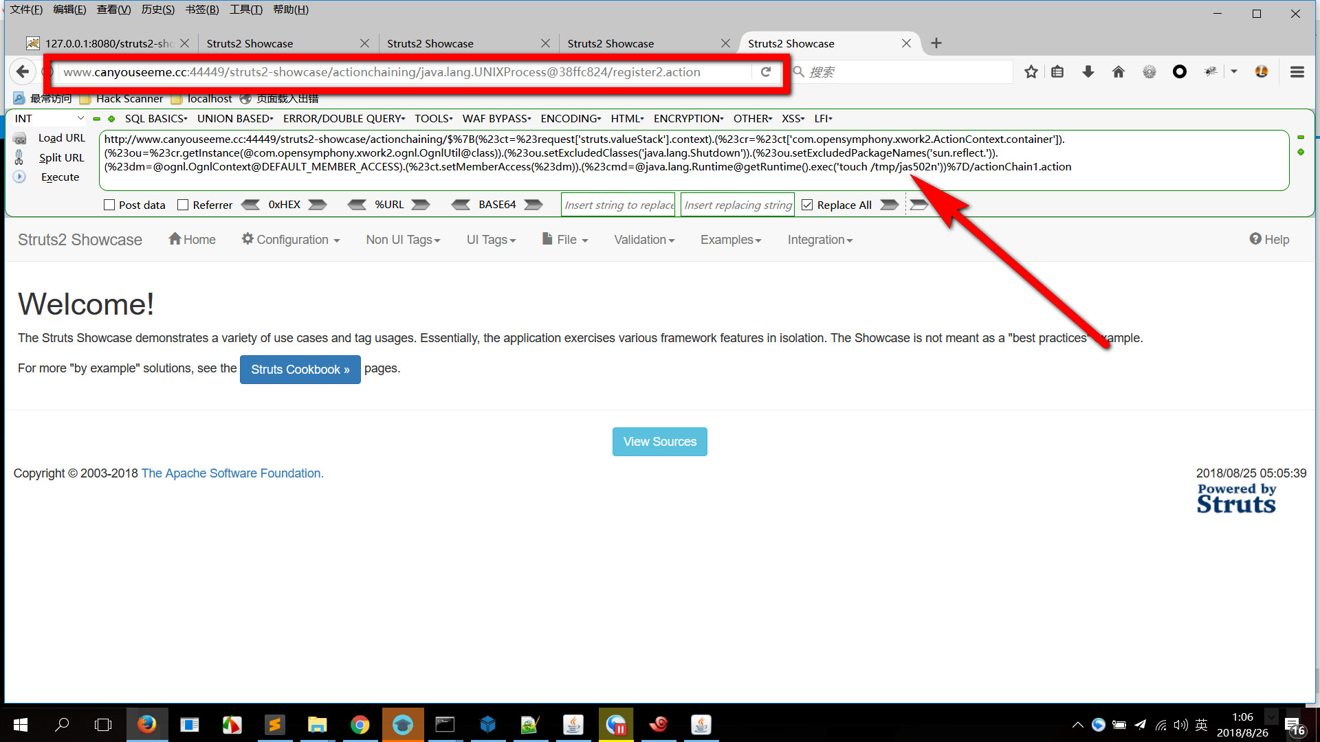1320x742 pixels.
Task: Open the downloads arrow icon
Action: coord(1088,72)
